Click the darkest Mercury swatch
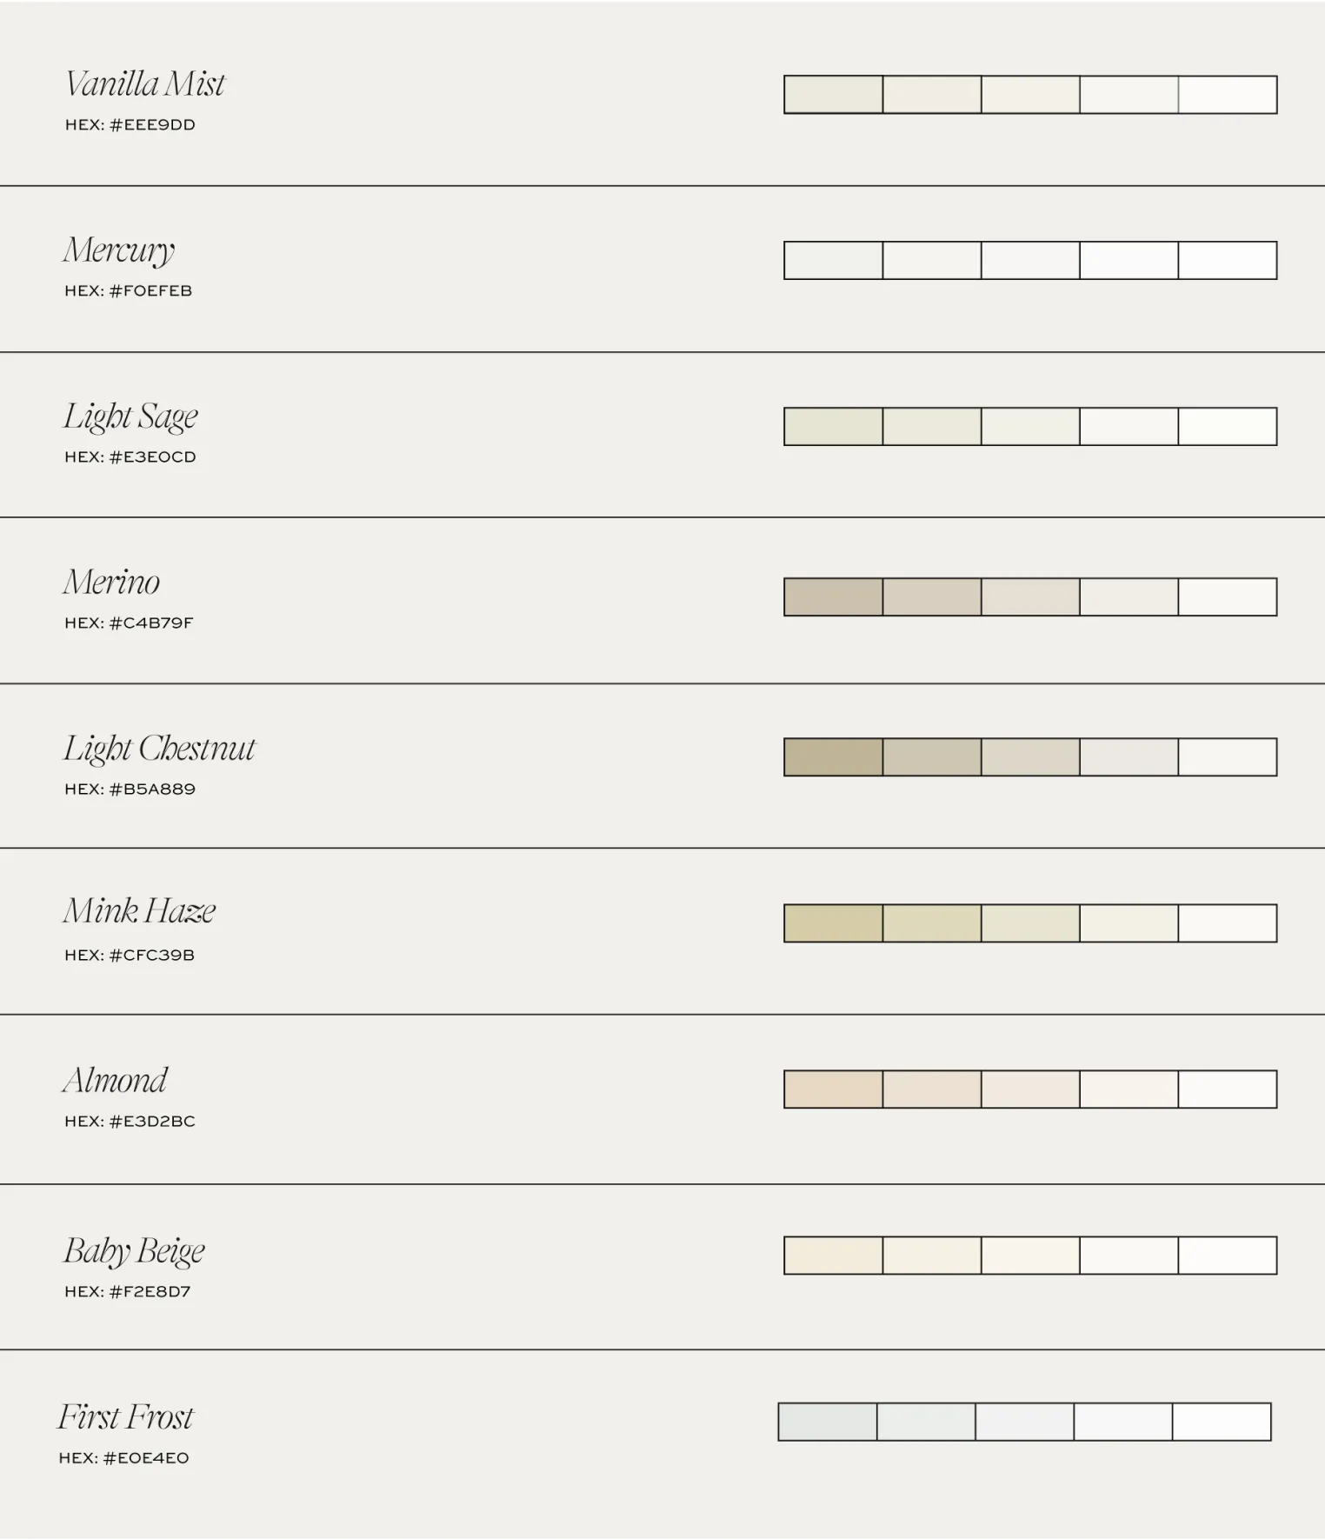The height and width of the screenshot is (1539, 1325). (833, 261)
